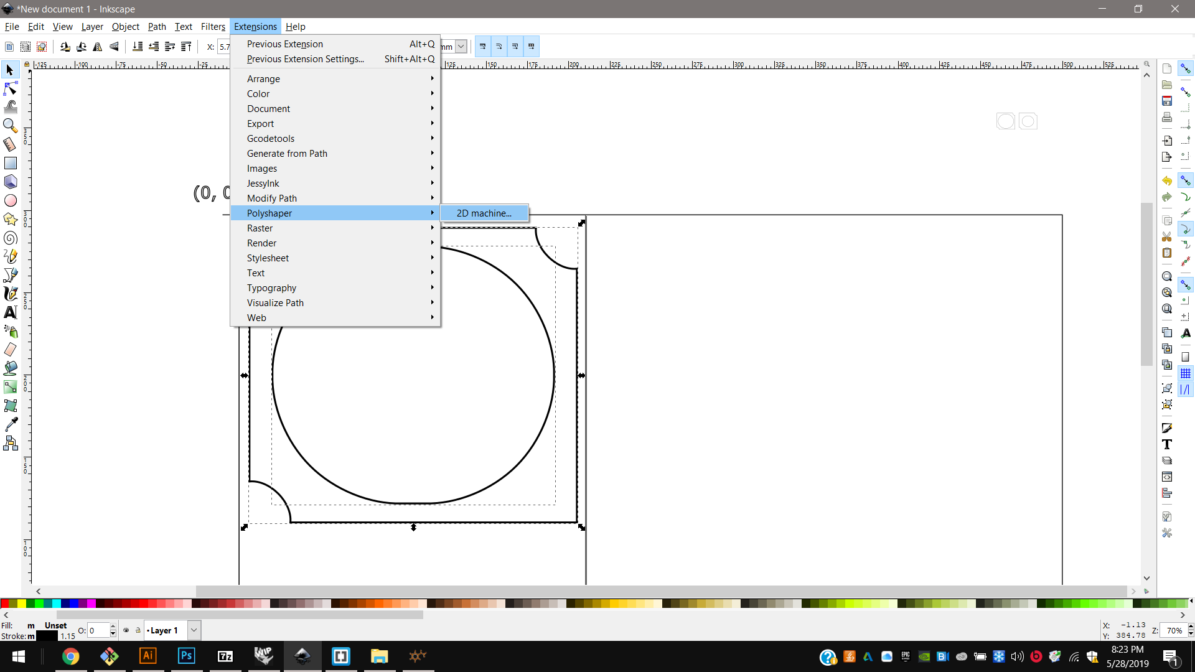Click the black stroke color swatch
This screenshot has height=672, width=1195.
[47, 636]
